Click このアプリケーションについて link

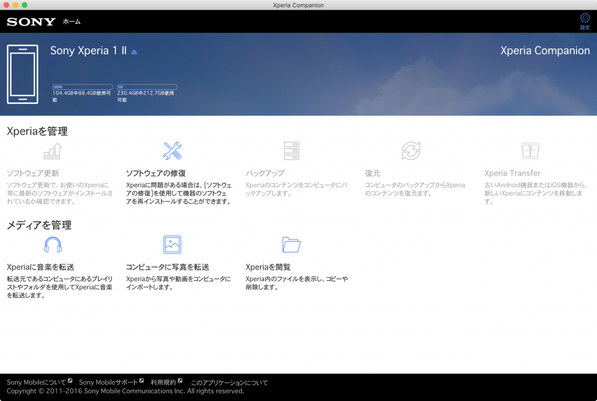(x=230, y=382)
